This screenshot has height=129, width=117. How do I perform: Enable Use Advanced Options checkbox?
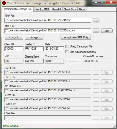(x=67, y=52)
